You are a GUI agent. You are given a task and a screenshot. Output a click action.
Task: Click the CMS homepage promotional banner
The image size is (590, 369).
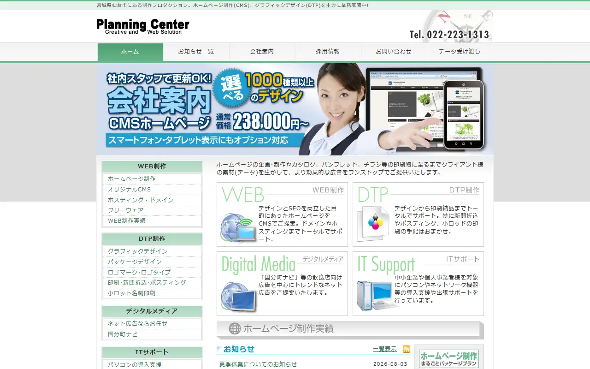click(x=295, y=109)
